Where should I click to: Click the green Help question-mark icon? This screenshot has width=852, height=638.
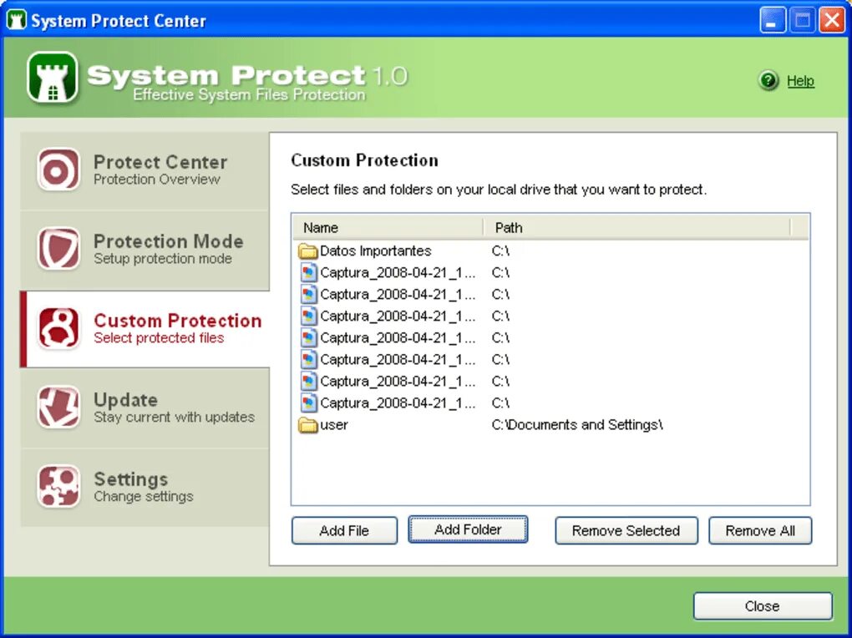tap(768, 80)
